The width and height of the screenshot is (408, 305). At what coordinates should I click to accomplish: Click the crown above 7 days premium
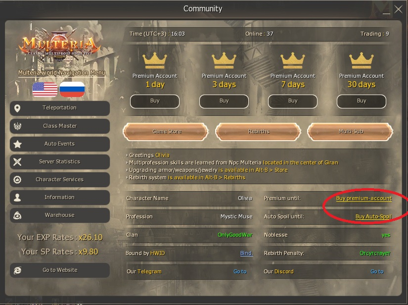293,60
